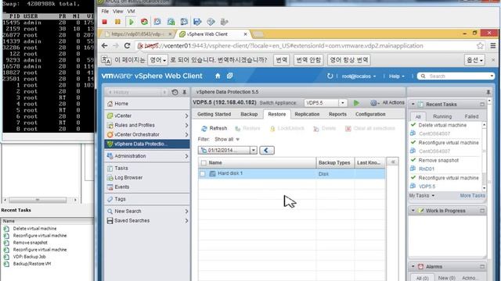Click the first translate button after the prompt
This screenshot has height=281, width=501.
pyautogui.click(x=282, y=60)
